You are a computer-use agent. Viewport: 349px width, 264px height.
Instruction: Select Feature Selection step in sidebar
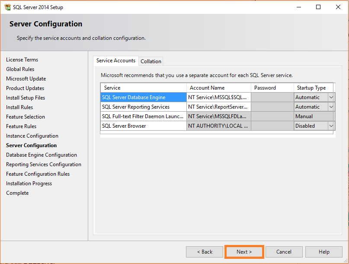tap(26, 117)
